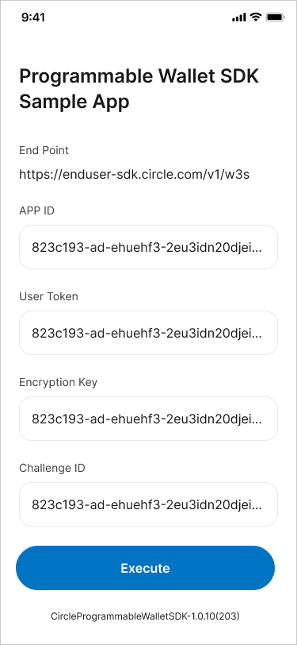This screenshot has height=645, width=297.
Task: Tap the 9:41 clock in status bar
Action: click(x=33, y=17)
